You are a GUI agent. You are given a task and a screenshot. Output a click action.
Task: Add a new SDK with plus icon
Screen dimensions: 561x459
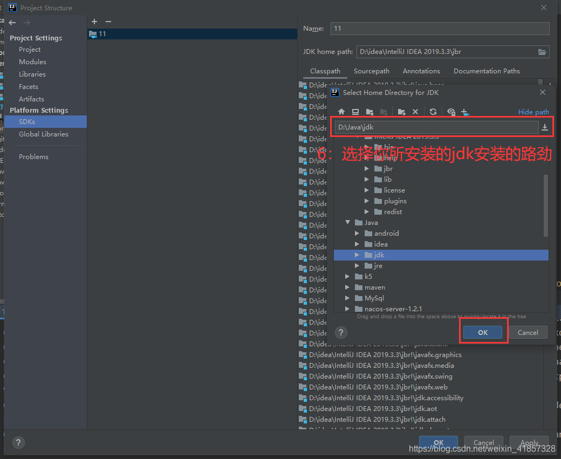[x=94, y=22]
